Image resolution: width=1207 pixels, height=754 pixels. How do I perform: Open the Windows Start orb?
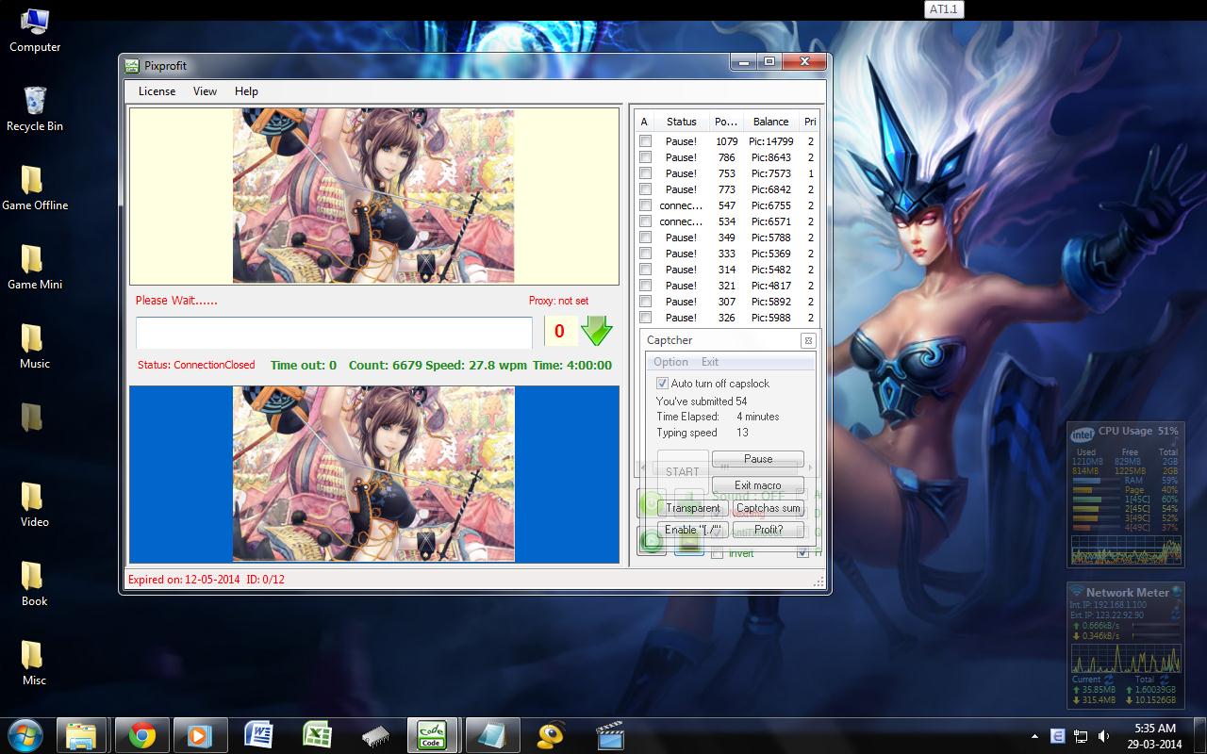(x=24, y=734)
